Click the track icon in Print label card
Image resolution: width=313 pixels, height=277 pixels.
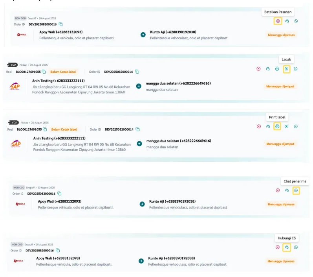(286, 126)
